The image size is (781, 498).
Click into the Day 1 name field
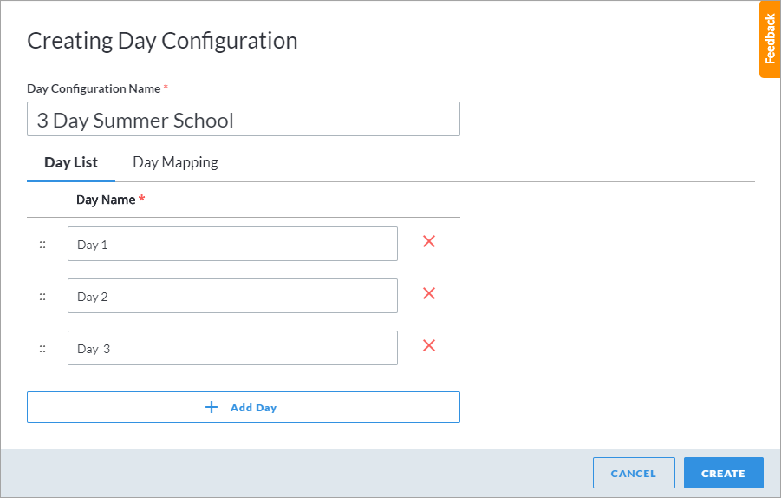pyautogui.click(x=232, y=245)
